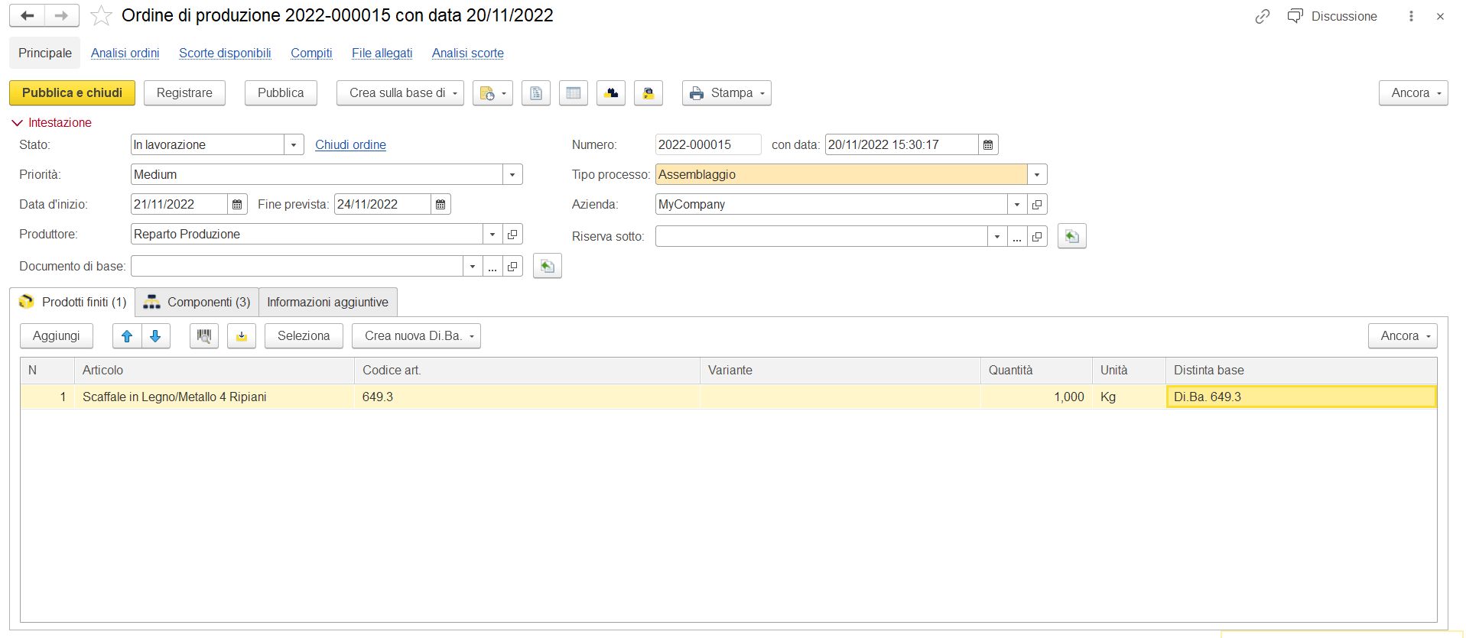Image resolution: width=1466 pixels, height=638 pixels.
Task: Click the building blocks icon button
Action: [611, 92]
